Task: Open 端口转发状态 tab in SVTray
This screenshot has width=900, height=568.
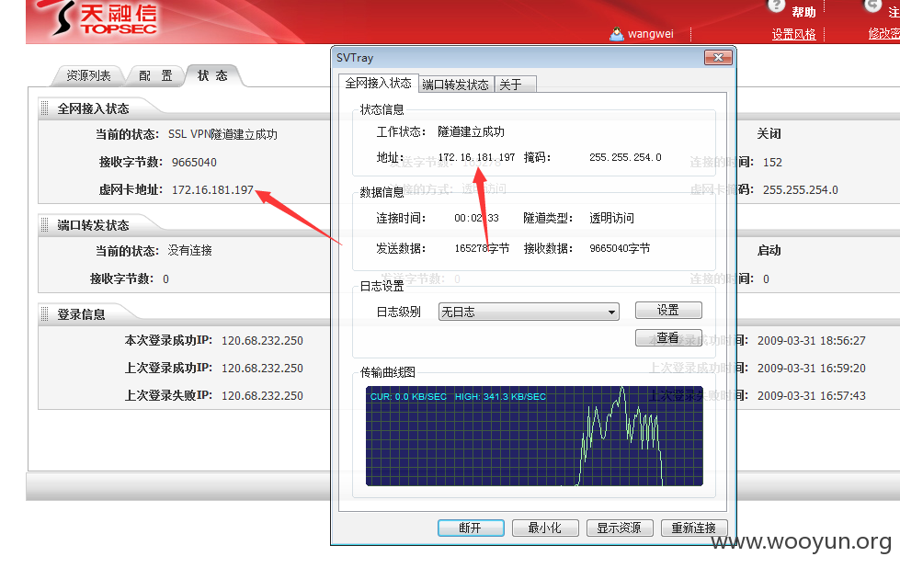Action: [x=456, y=85]
